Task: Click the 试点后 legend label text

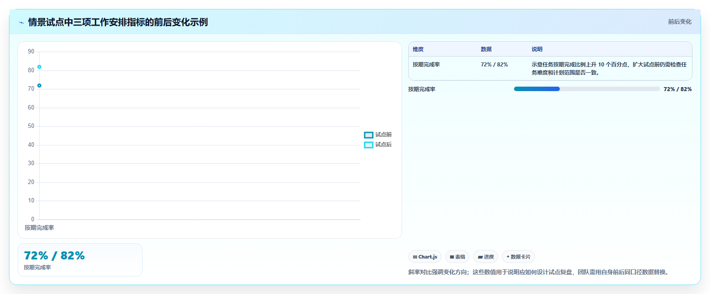Action: 384,145
